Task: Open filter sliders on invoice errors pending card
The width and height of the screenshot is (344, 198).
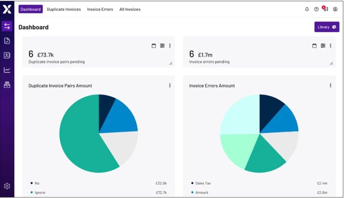Action: click(x=323, y=45)
